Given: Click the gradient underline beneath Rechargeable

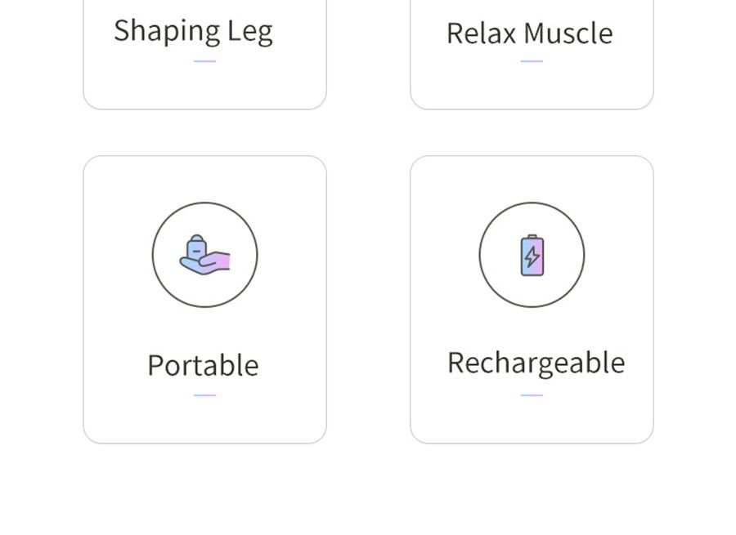Looking at the screenshot, I should (x=532, y=395).
